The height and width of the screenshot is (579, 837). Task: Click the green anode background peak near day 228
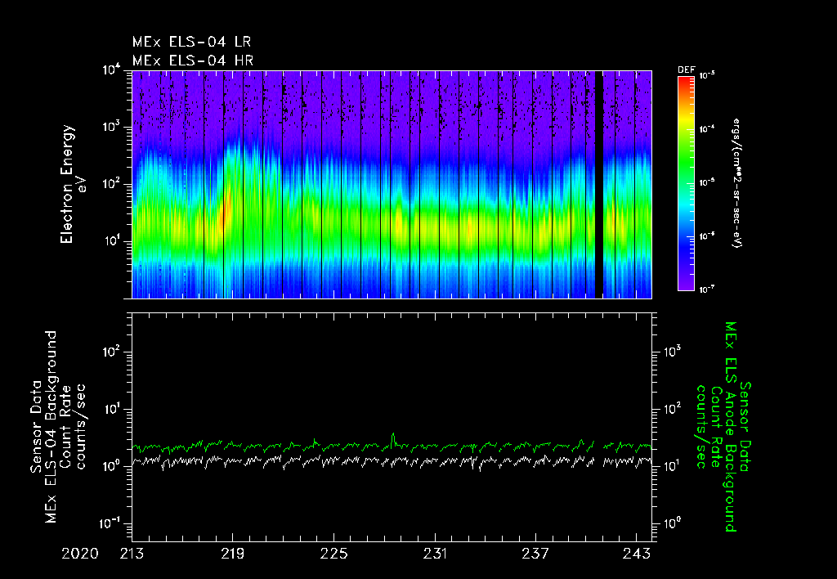pyautogui.click(x=393, y=438)
